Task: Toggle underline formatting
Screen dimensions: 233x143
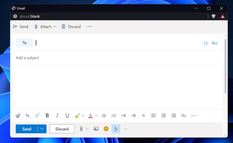Action: 67,115
